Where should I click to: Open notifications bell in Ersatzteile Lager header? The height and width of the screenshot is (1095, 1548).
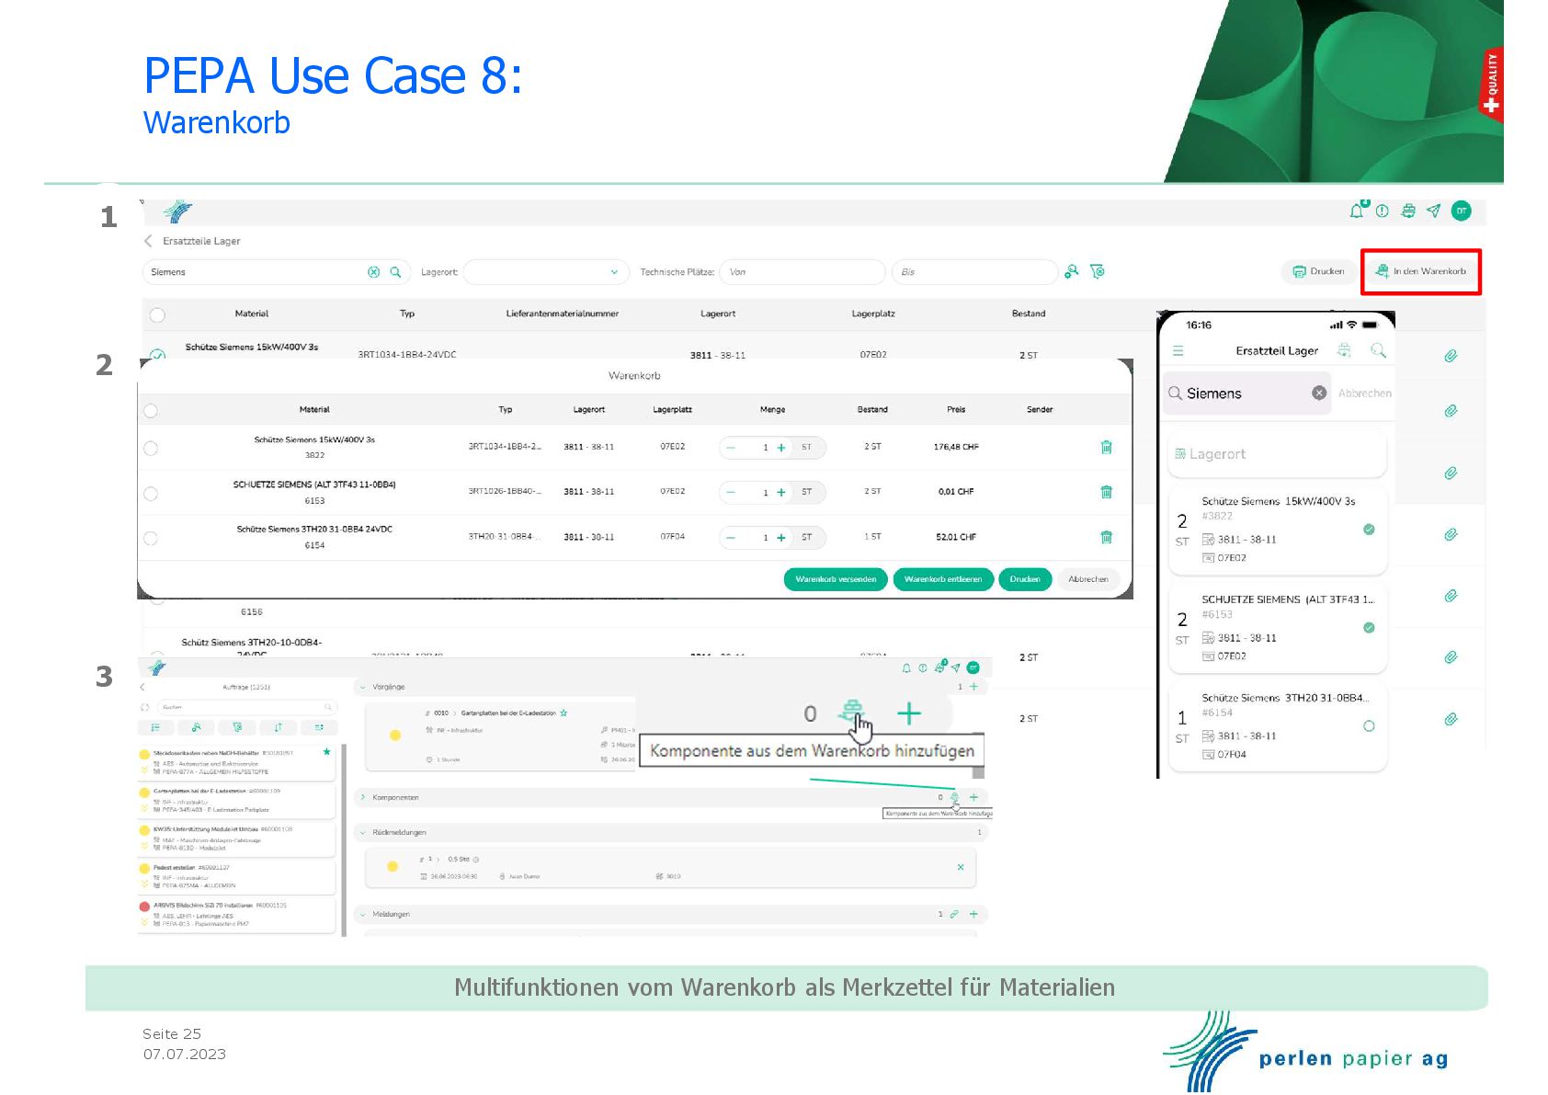(1357, 211)
